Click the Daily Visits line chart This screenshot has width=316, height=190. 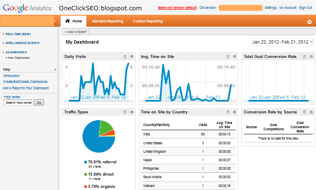99,82
